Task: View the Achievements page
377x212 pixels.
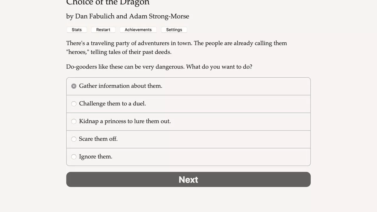Action: [x=138, y=30]
